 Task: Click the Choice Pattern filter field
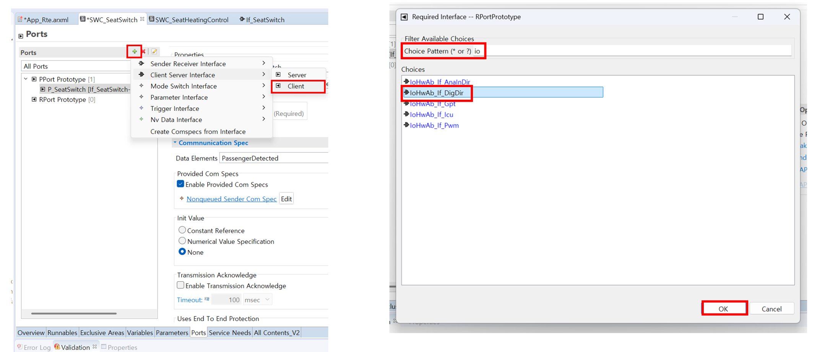(631, 51)
